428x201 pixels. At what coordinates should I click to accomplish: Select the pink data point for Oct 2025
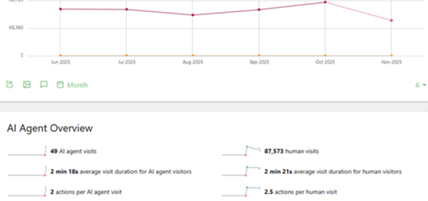325,2
